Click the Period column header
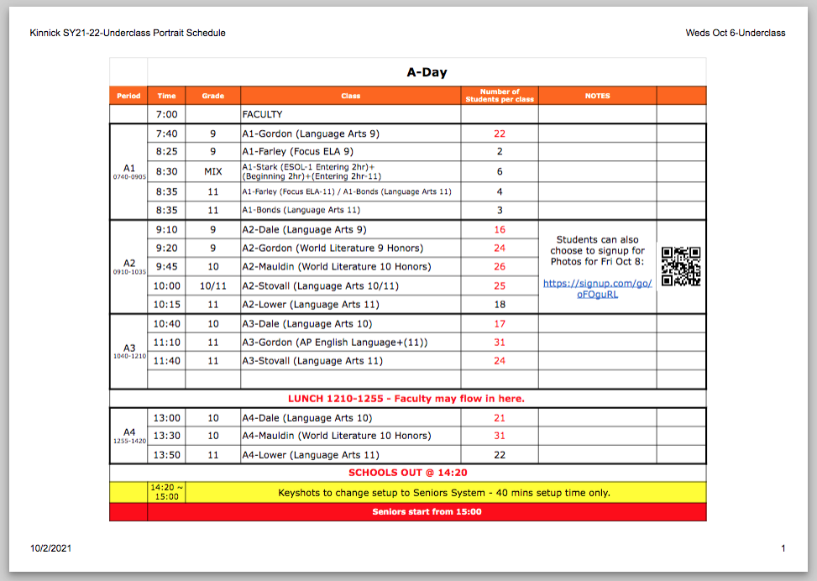Screen dimensions: 817x581 [x=128, y=96]
